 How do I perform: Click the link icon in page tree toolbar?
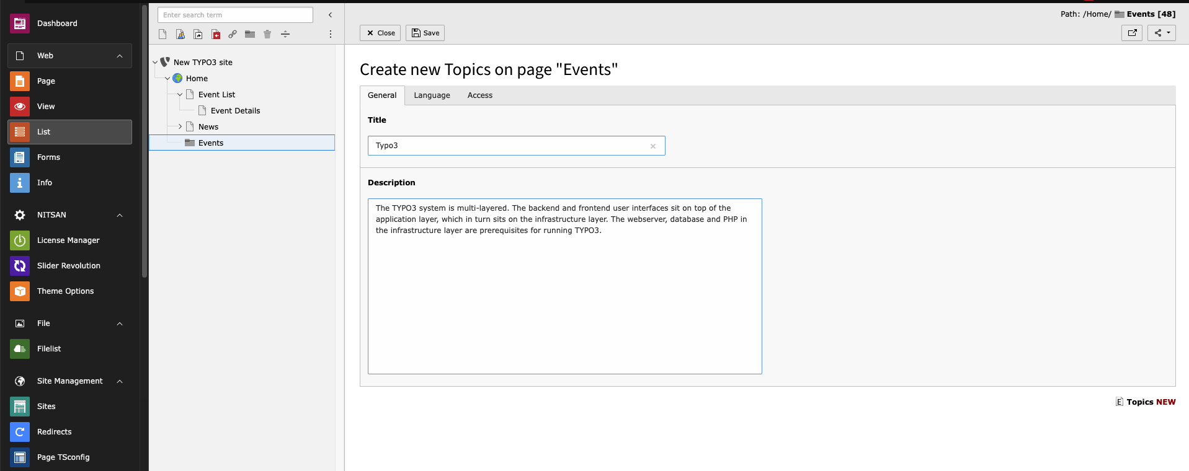point(233,34)
